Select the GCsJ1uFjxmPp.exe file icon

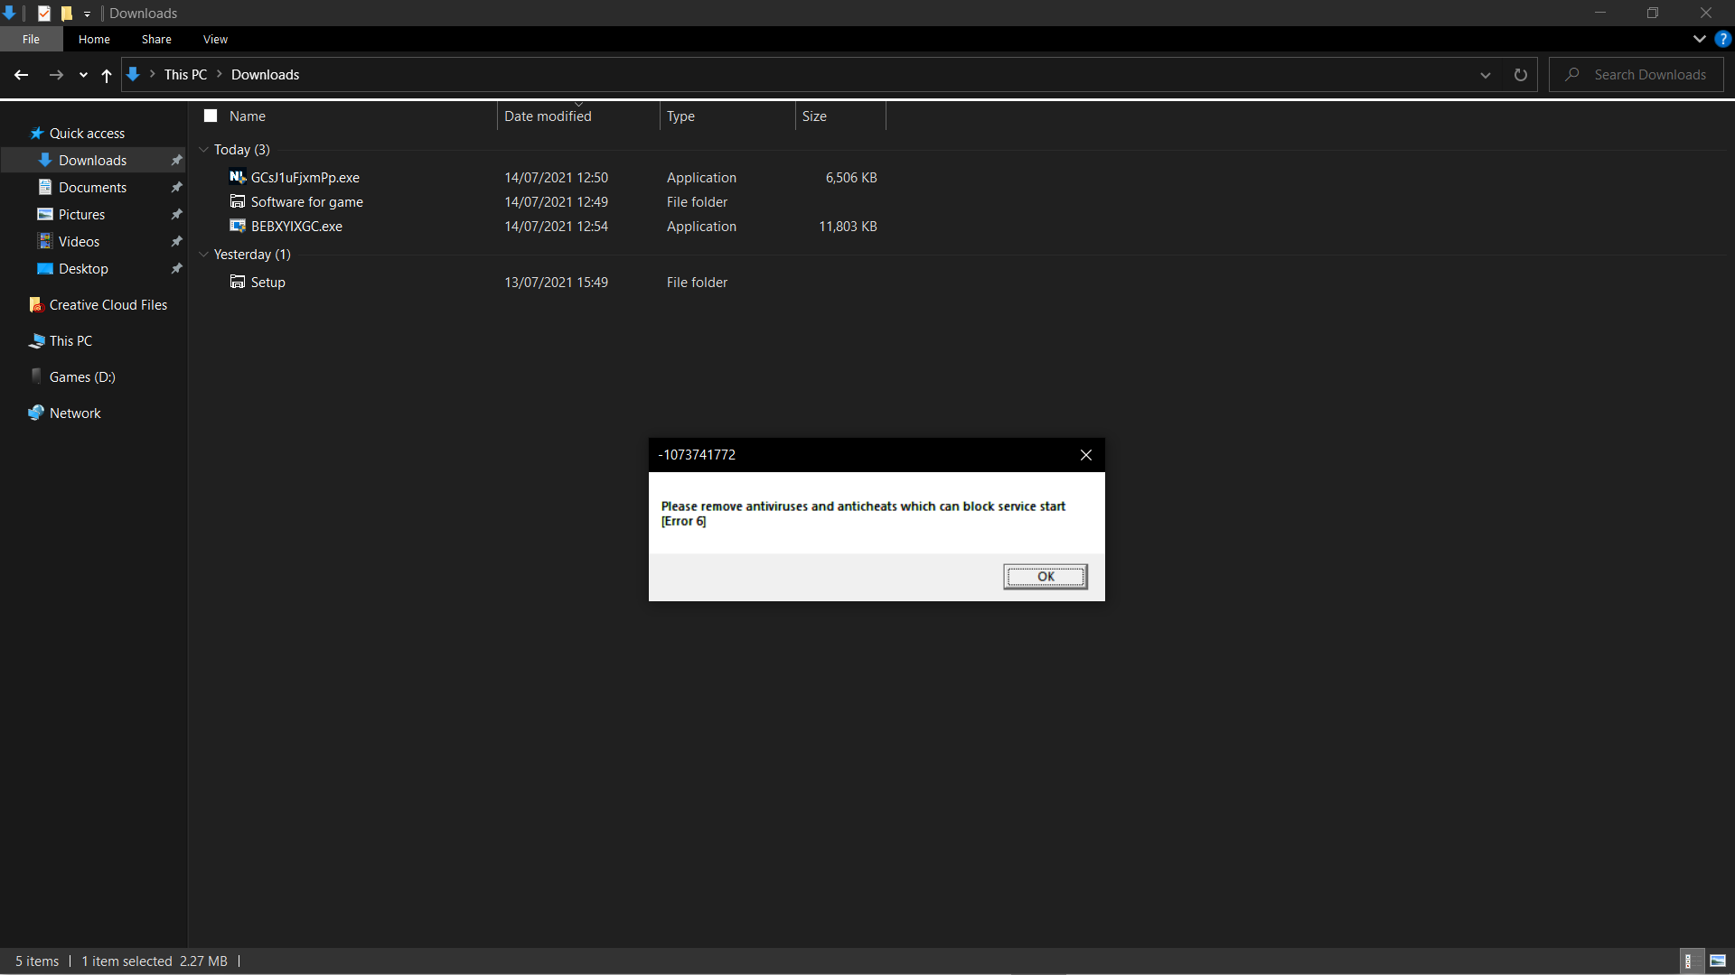(x=238, y=177)
